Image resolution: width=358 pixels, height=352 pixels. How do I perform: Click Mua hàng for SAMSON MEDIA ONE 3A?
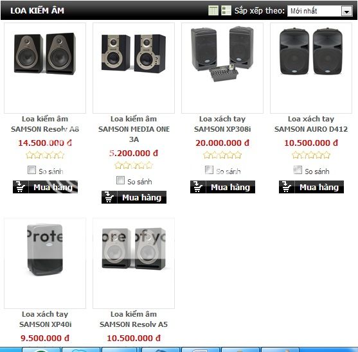[x=134, y=197]
